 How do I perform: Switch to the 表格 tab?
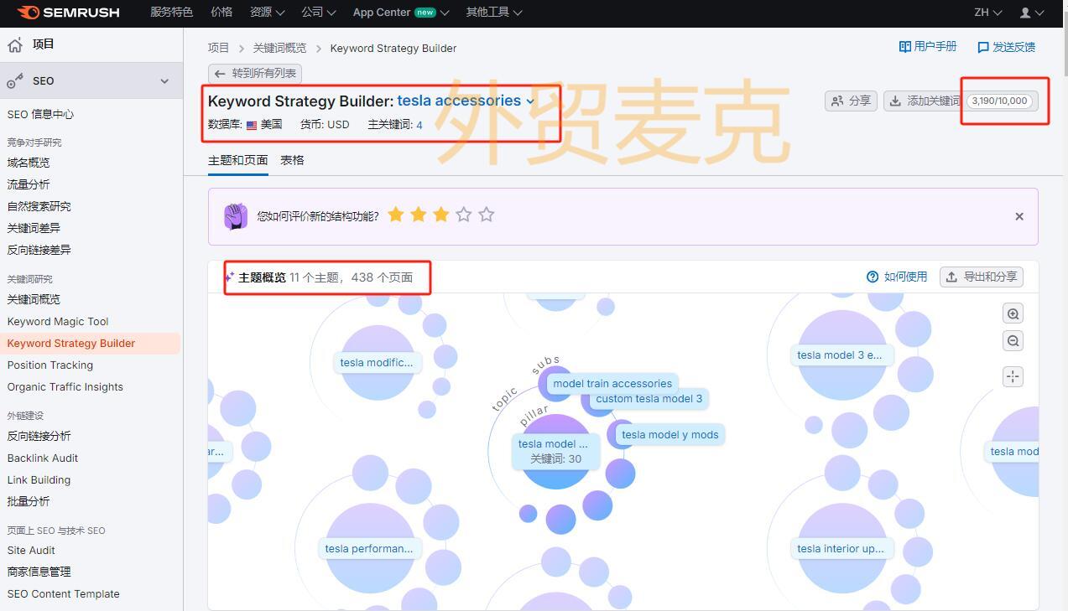click(x=291, y=159)
